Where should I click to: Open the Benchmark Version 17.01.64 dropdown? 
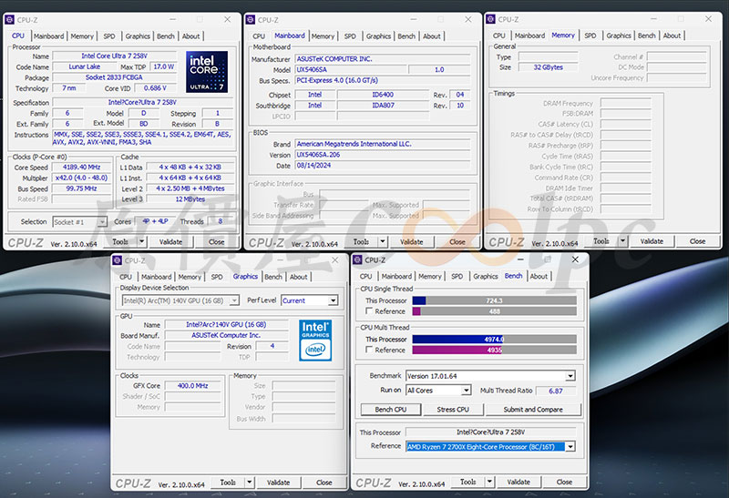(570, 376)
